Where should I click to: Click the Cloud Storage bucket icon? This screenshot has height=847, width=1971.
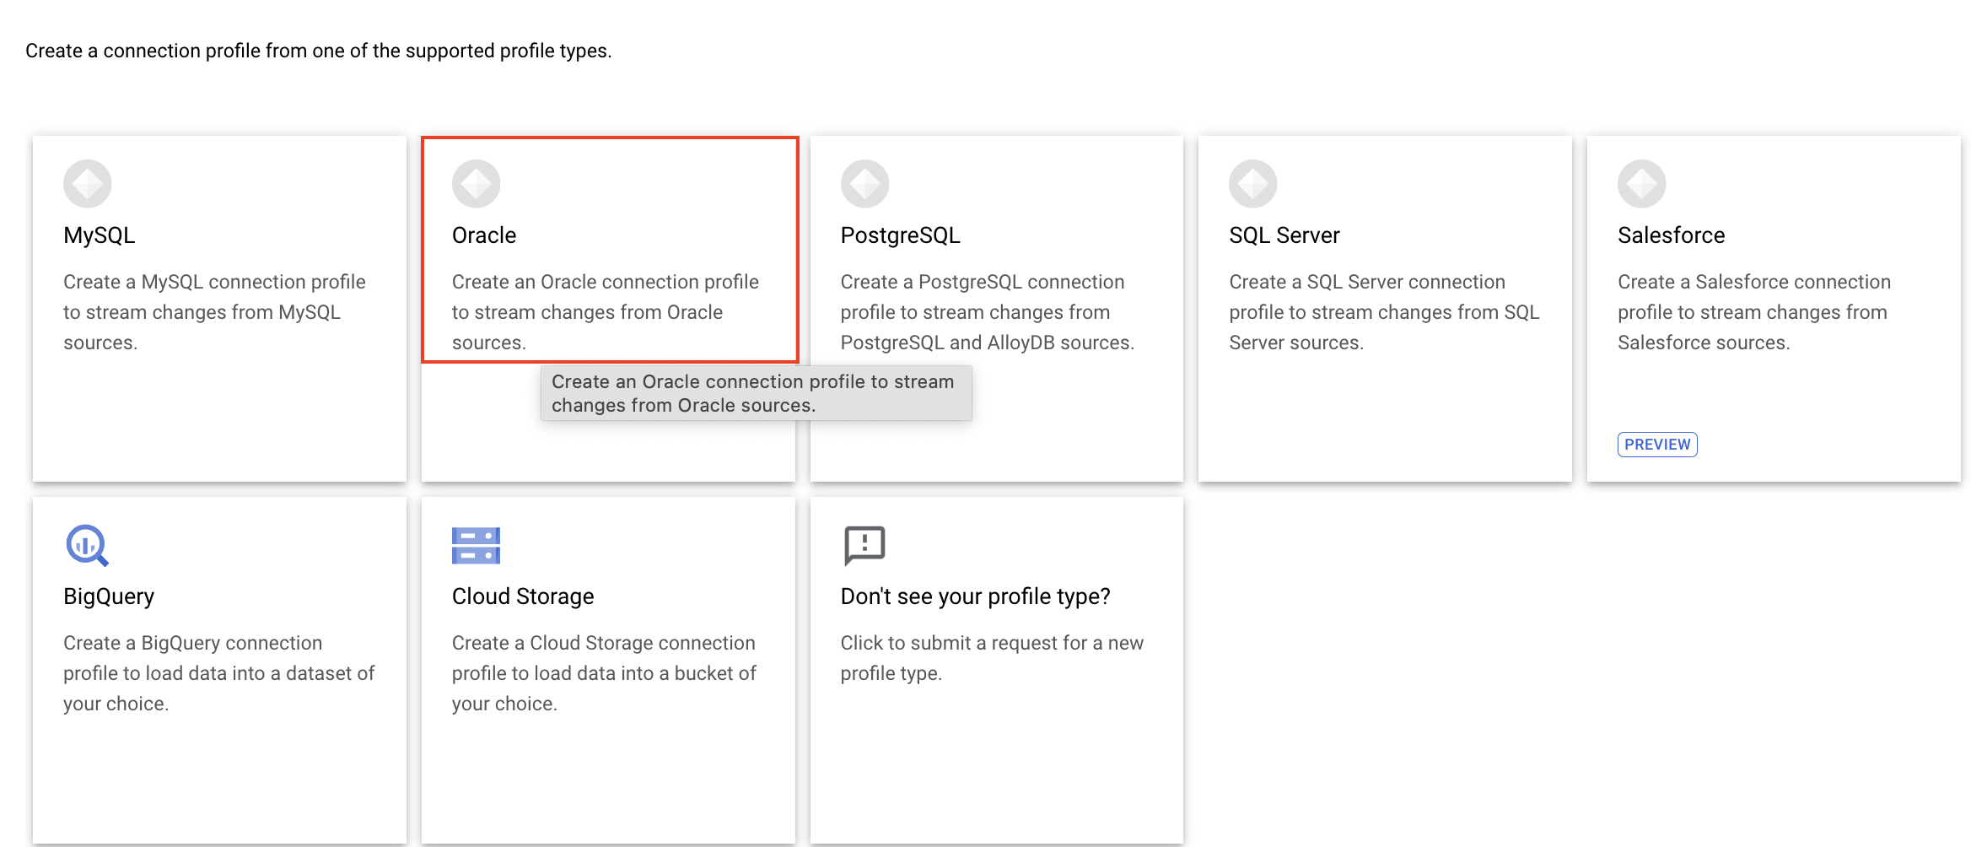pyautogui.click(x=476, y=545)
